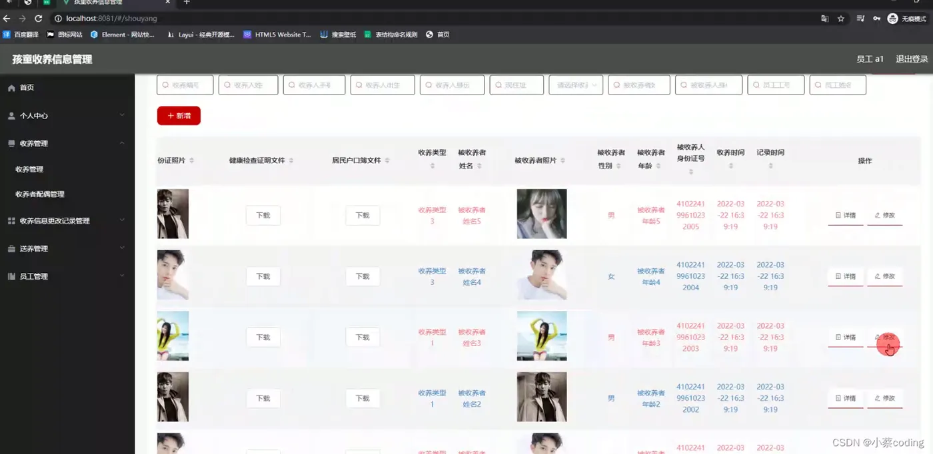933x454 pixels.
Task: Open the translate page icon
Action: pyautogui.click(x=825, y=19)
